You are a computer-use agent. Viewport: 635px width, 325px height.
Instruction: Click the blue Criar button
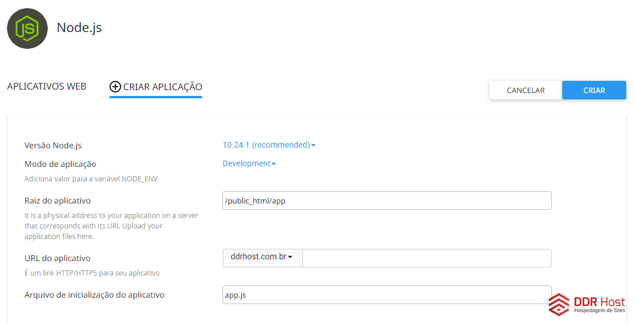594,90
